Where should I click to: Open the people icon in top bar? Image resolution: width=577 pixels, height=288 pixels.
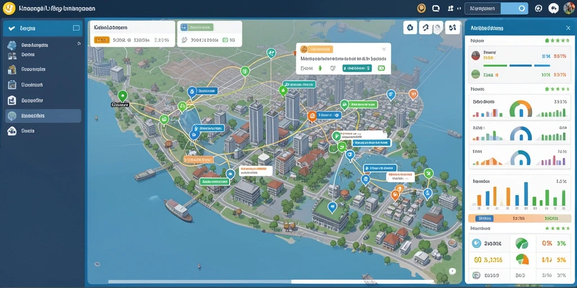(x=451, y=8)
